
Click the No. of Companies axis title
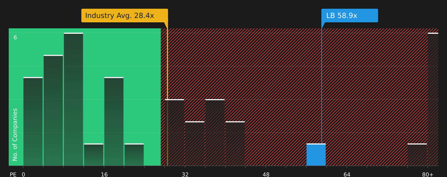15,135
